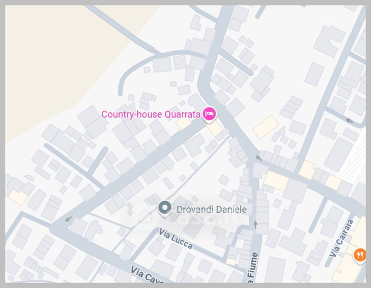Click the Via Fiume street label

point(252,267)
